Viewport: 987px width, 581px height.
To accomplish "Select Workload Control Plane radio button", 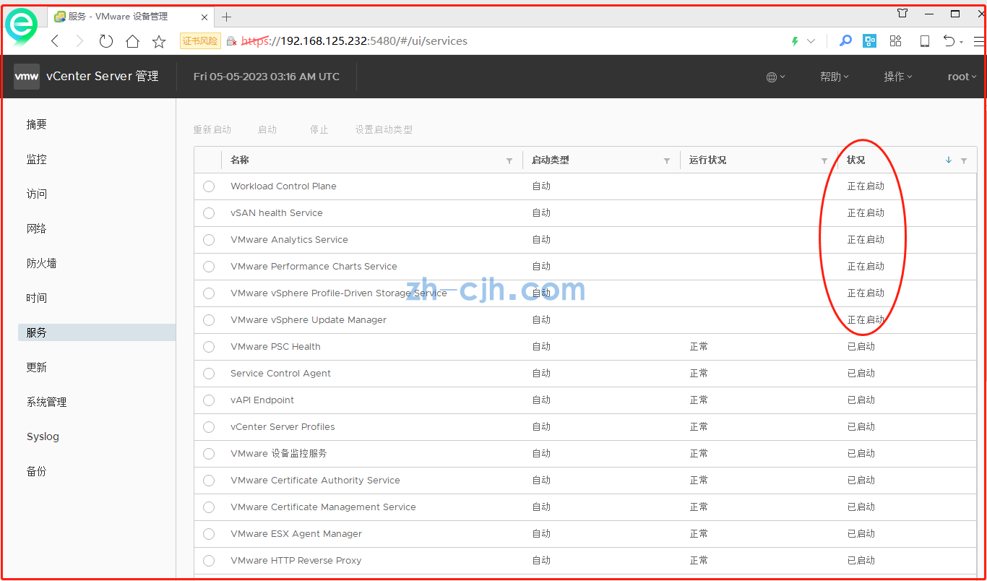I will coord(209,186).
